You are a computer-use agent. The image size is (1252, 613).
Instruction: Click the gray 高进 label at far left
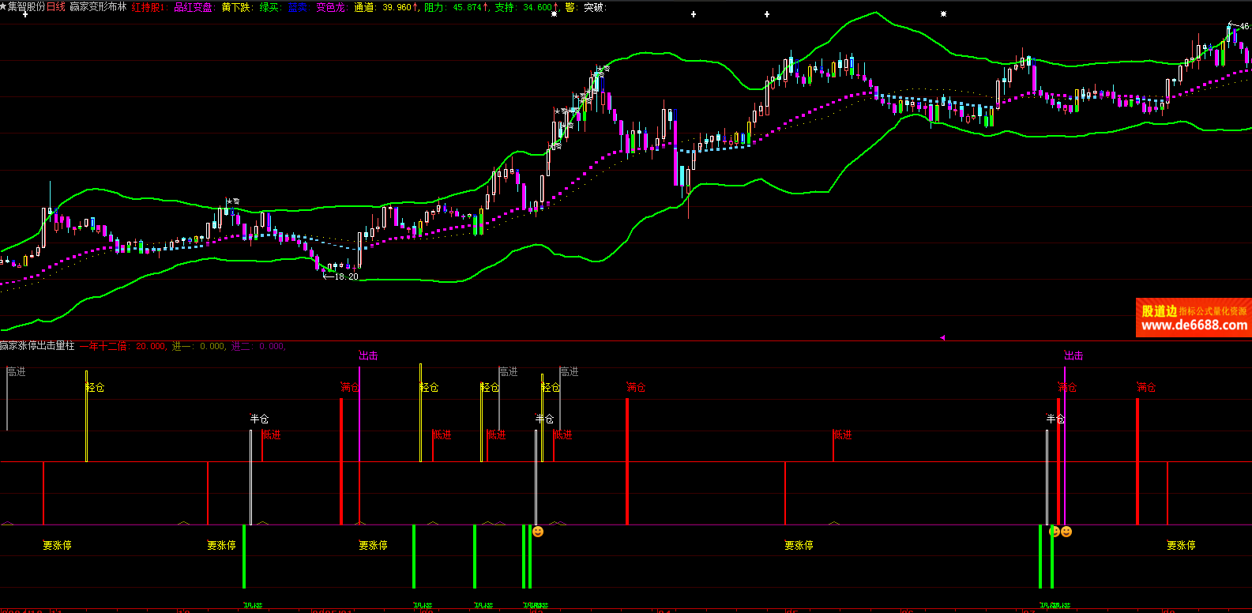(x=17, y=371)
